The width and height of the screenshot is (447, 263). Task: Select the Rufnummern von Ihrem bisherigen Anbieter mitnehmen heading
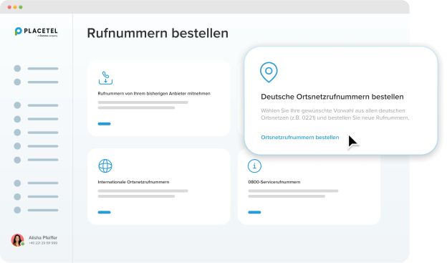pos(154,94)
